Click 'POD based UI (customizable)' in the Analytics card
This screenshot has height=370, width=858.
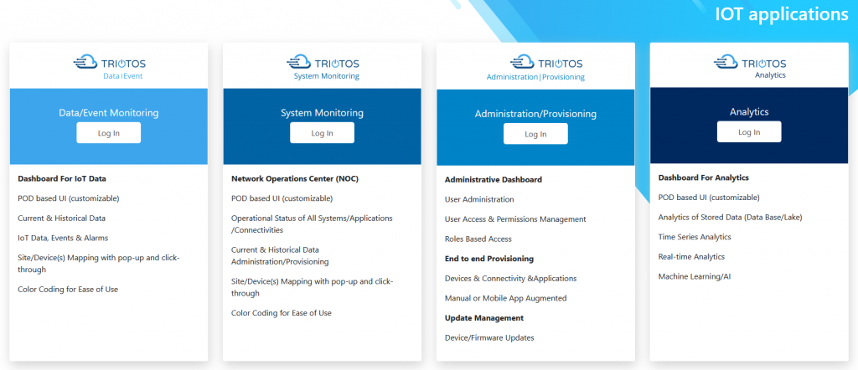coord(709,198)
